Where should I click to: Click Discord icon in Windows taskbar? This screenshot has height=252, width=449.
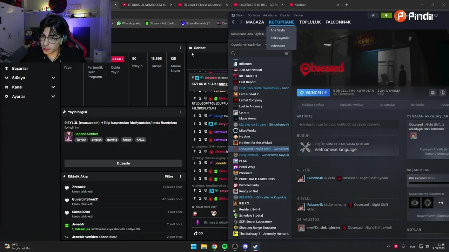pyautogui.click(x=245, y=246)
